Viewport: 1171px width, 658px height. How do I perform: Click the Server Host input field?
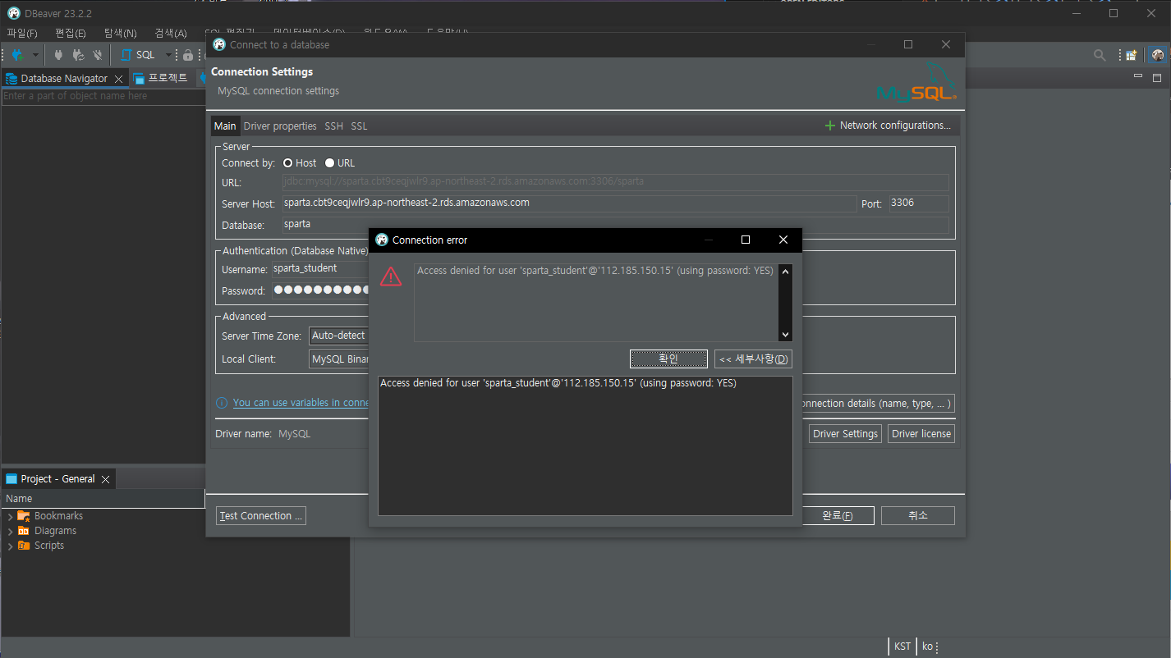[x=568, y=203]
